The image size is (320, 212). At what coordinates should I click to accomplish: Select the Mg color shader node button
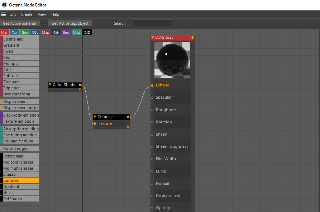[x=19, y=162]
